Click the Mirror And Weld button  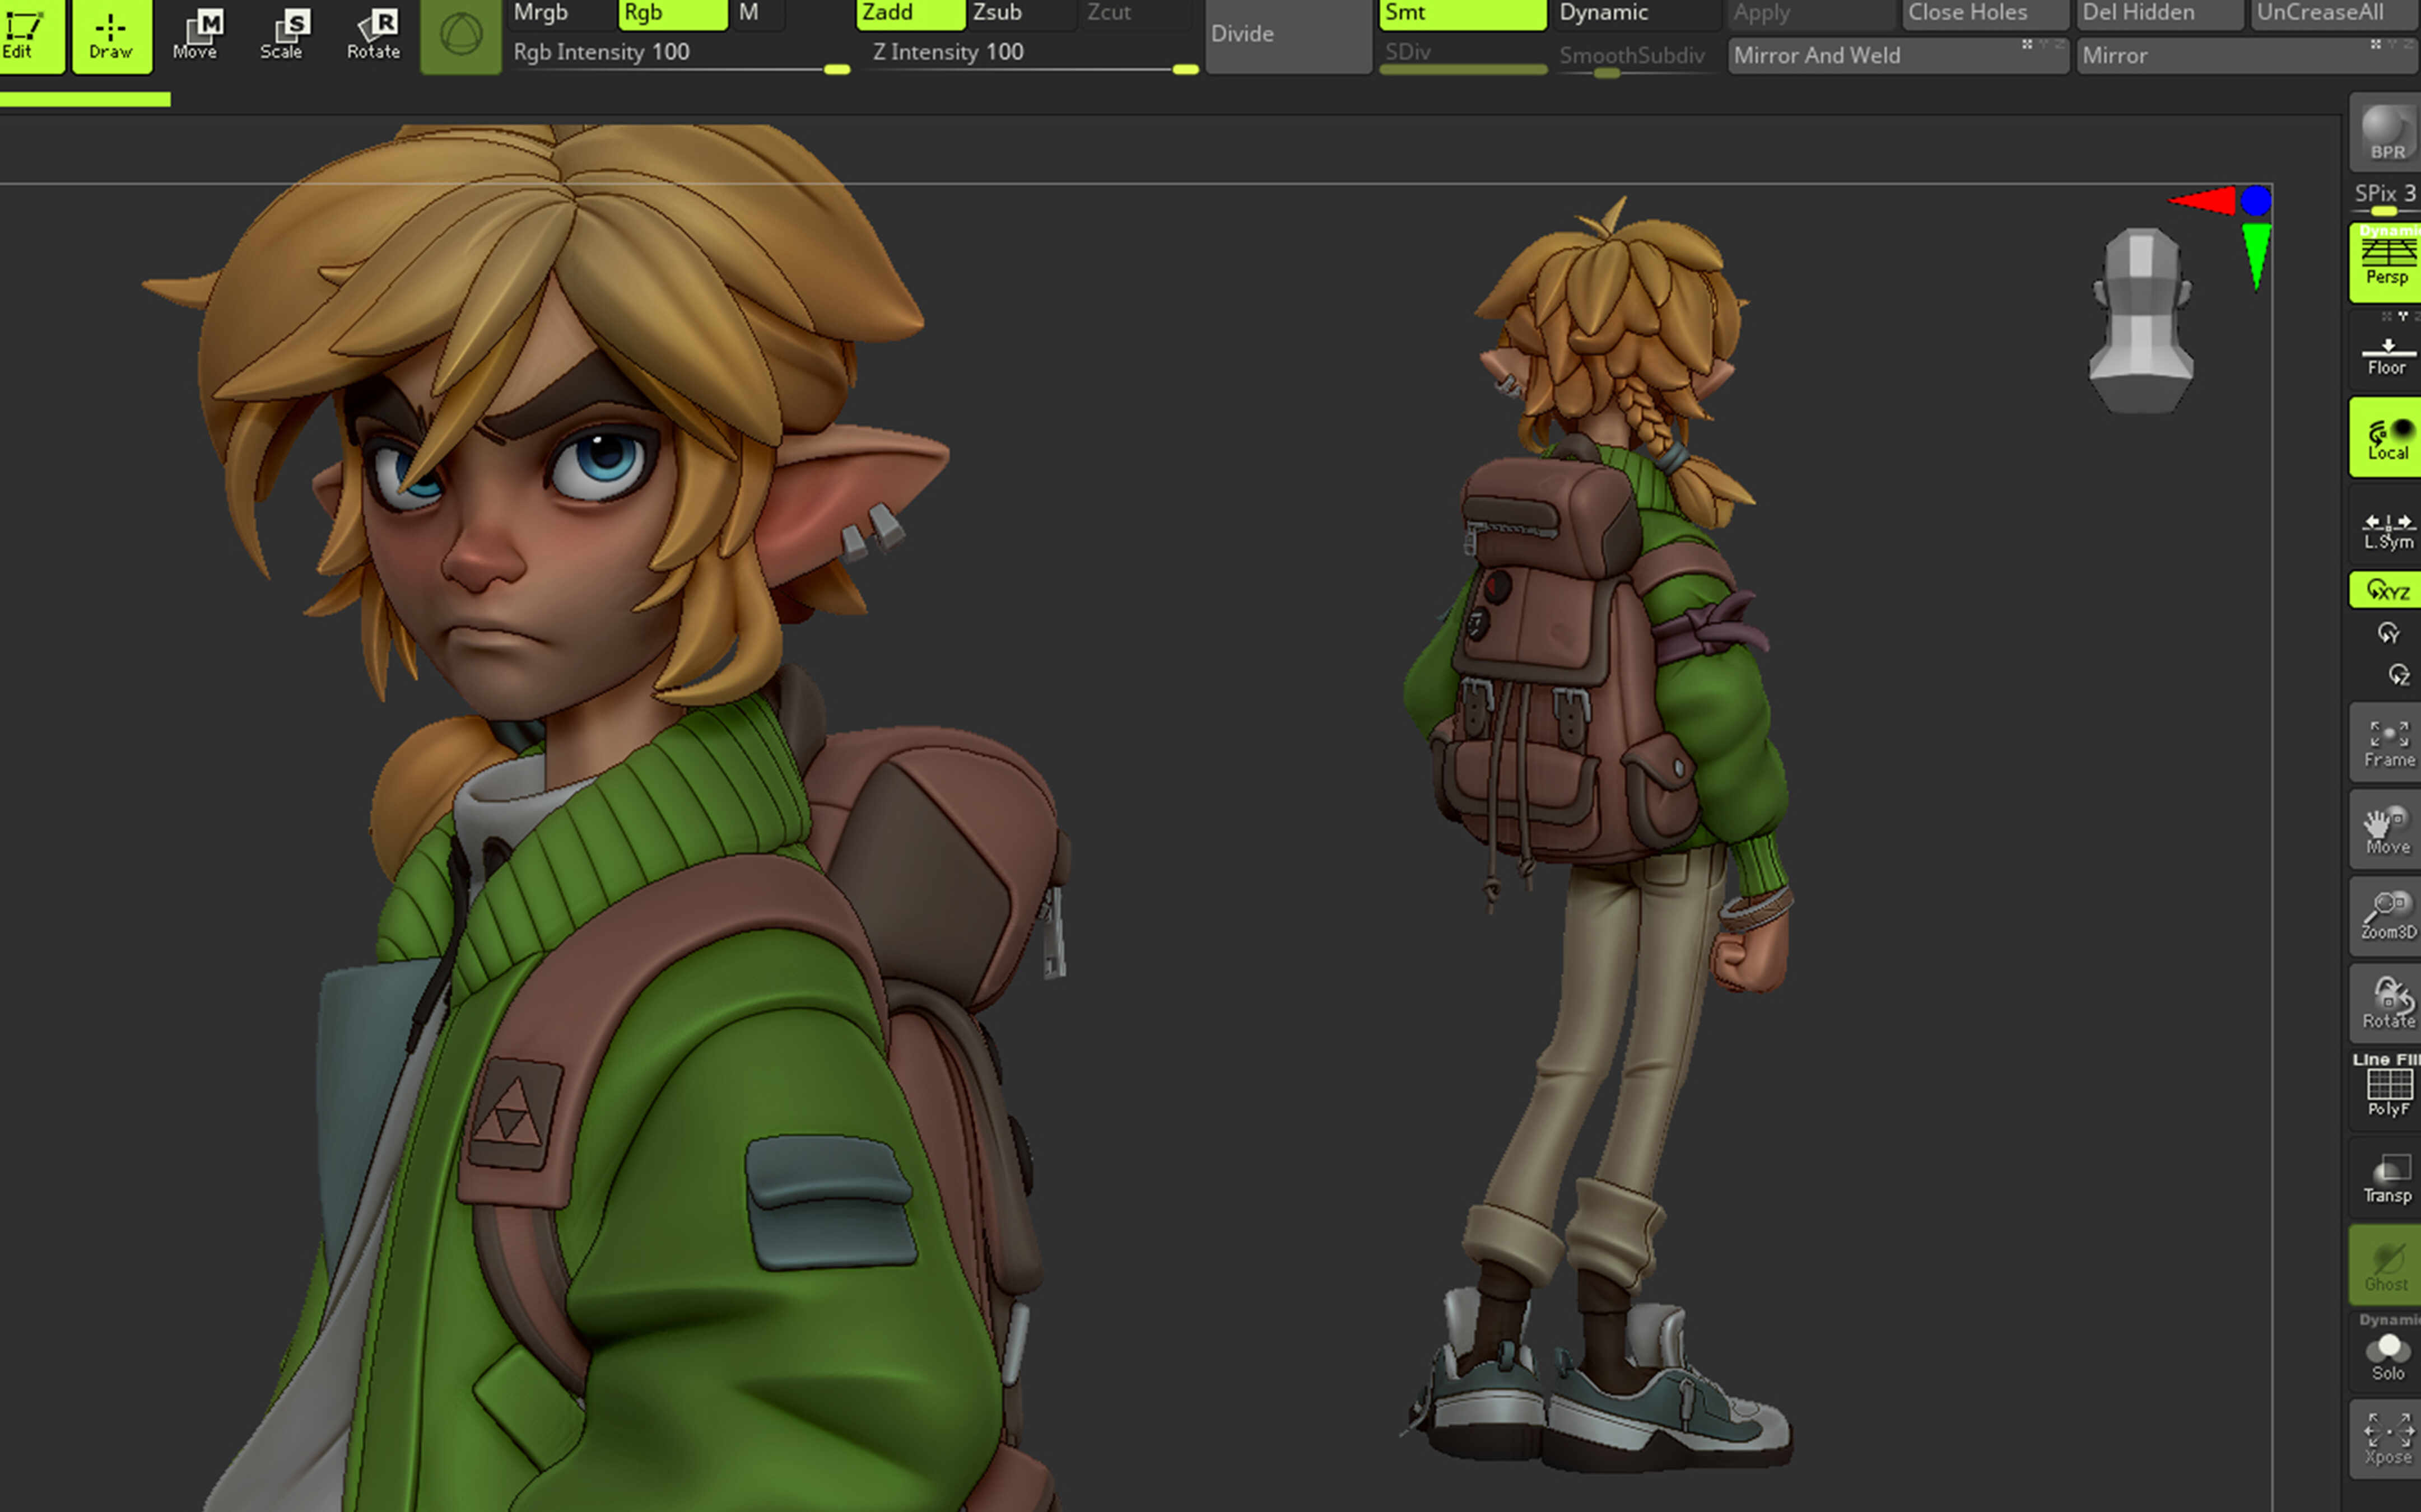coord(1898,56)
